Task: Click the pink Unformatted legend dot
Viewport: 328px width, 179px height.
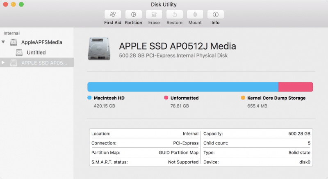Action: 166,98
